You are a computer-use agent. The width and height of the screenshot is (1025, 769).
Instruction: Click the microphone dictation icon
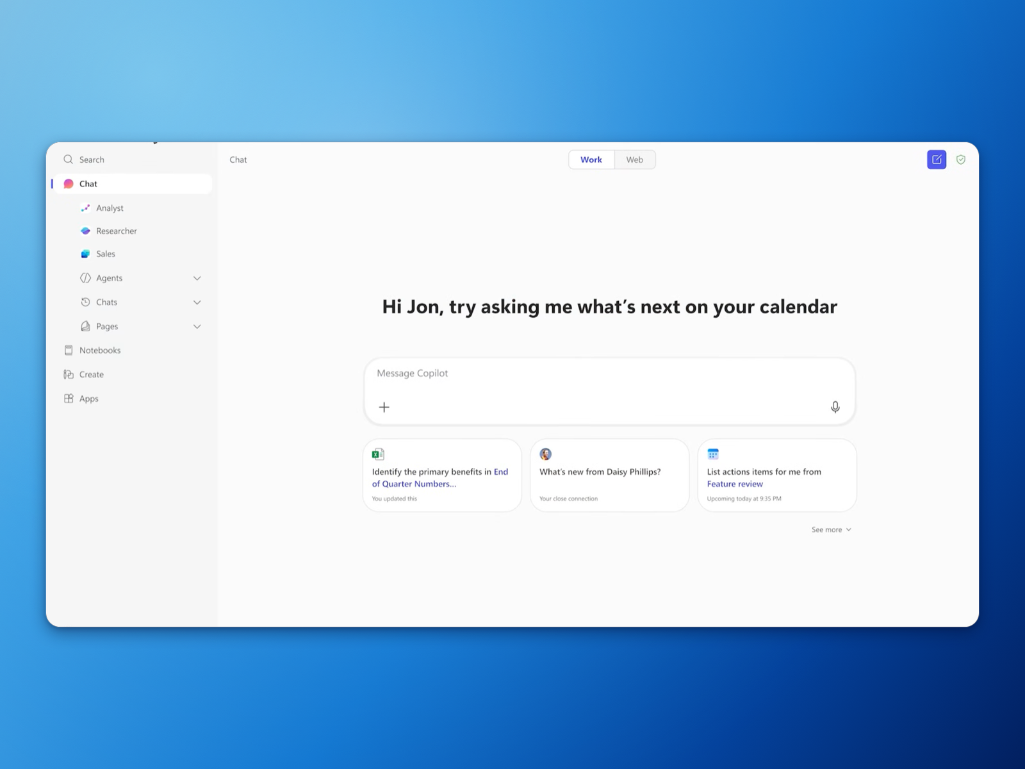(x=835, y=407)
